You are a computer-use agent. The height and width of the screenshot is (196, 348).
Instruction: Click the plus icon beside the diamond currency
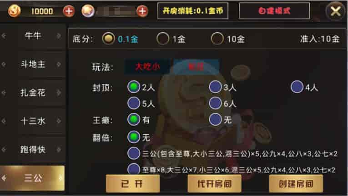point(142,11)
